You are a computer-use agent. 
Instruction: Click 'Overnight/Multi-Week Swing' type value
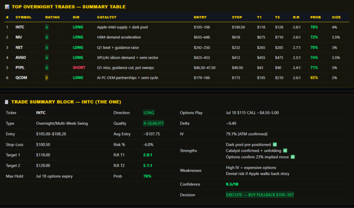[x=62, y=123]
